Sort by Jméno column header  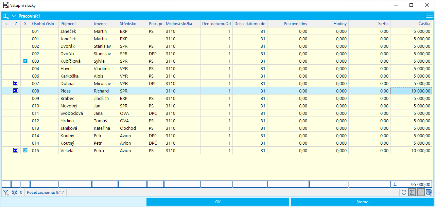point(105,24)
